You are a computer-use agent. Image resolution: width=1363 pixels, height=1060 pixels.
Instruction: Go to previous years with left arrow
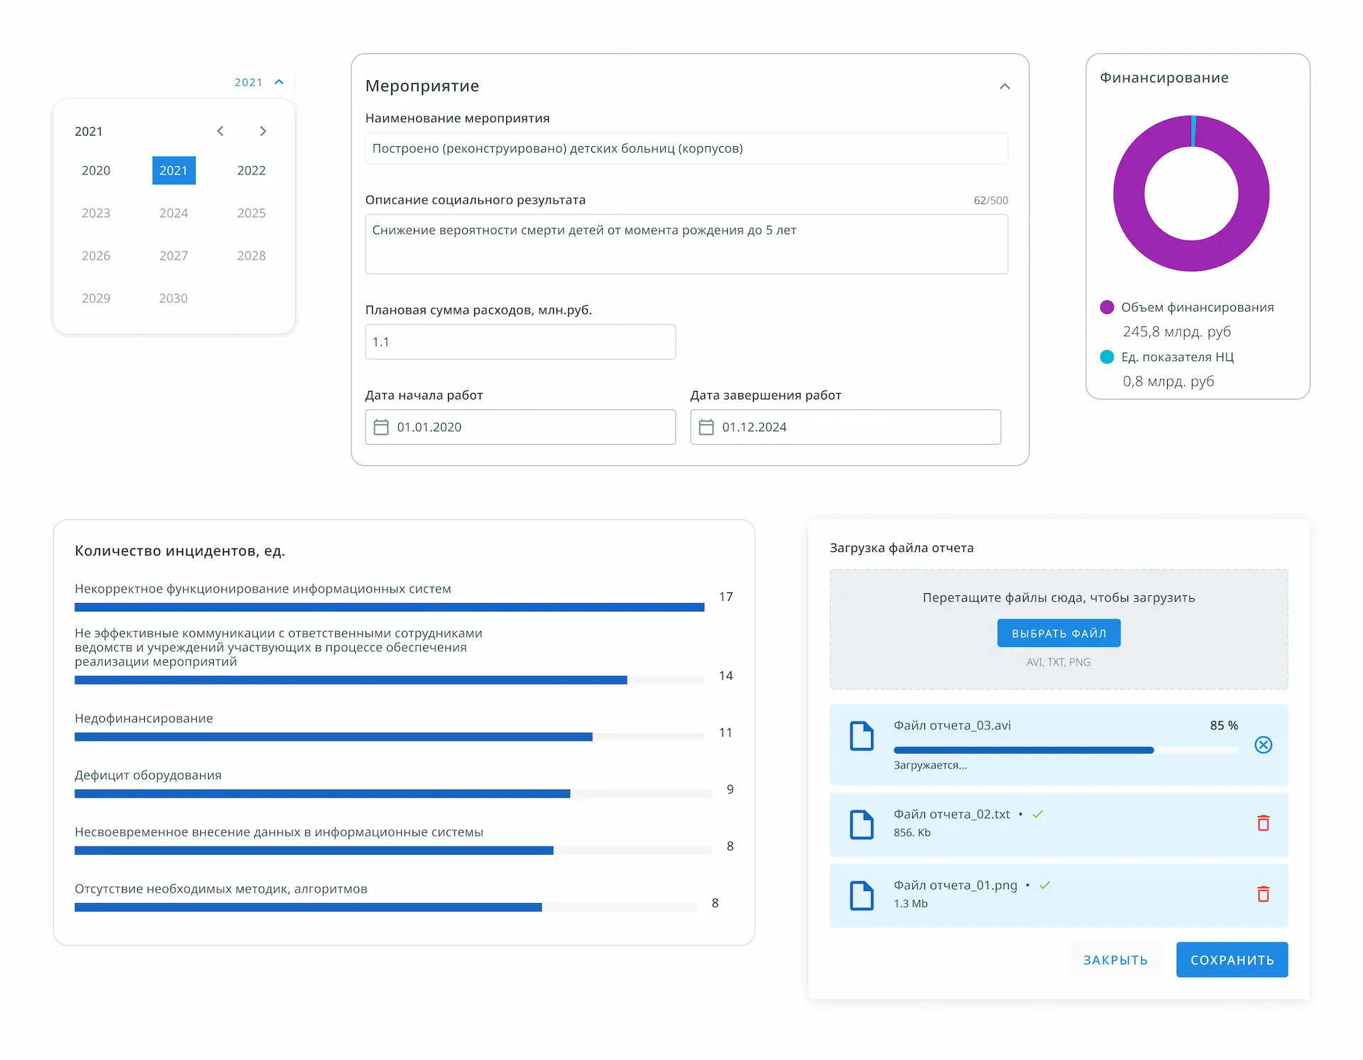[x=220, y=131]
